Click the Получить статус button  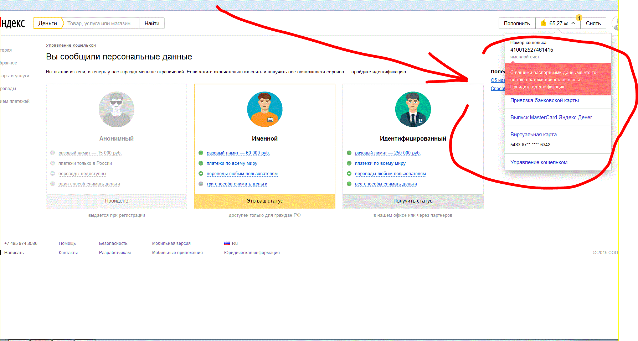coord(413,201)
